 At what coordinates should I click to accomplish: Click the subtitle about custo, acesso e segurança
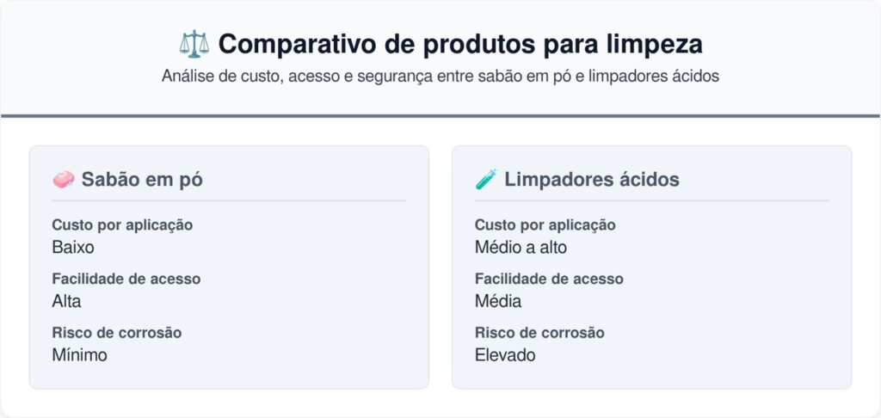pos(440,77)
